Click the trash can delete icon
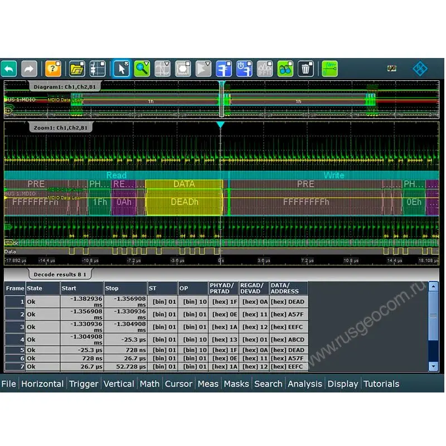Screen dimensions: 446x446 click(306, 69)
